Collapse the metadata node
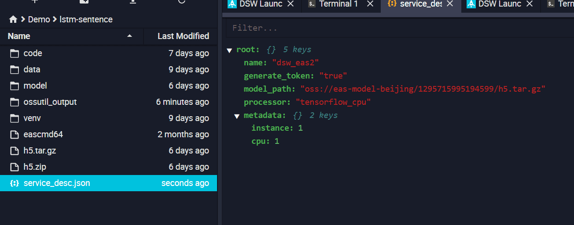Screen dimensions: 574x225 (x=237, y=116)
